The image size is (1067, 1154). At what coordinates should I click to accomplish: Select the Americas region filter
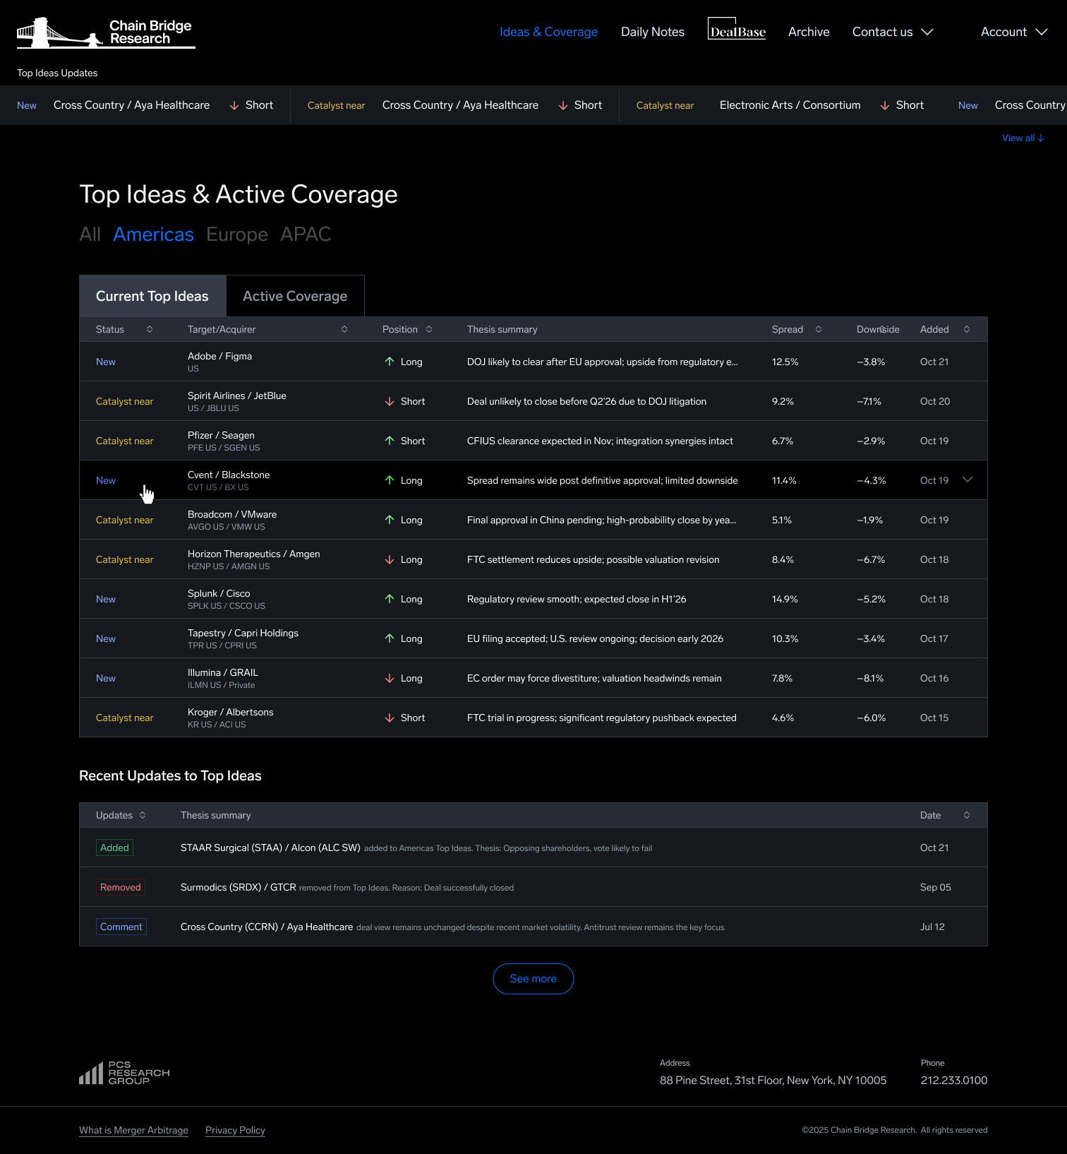[153, 234]
